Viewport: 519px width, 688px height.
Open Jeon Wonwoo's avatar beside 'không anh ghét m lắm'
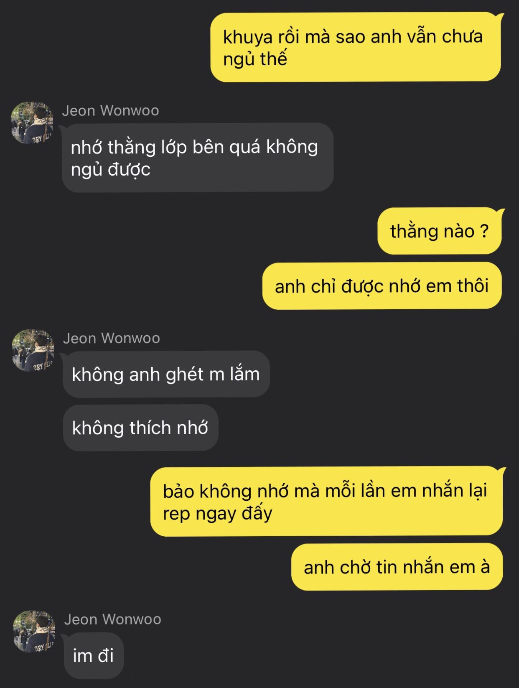33,350
